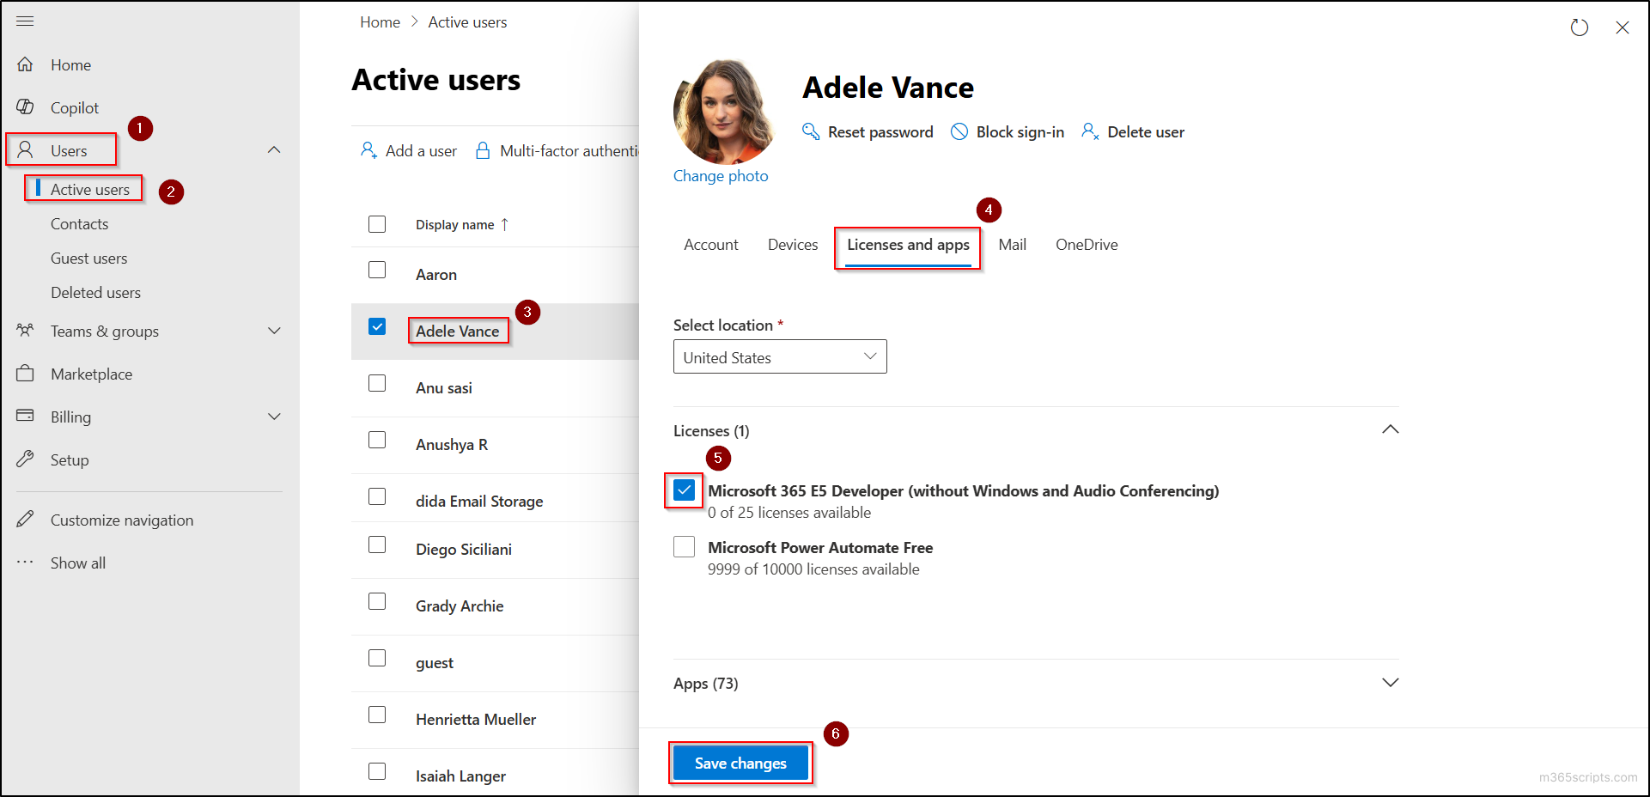This screenshot has height=797, width=1650.
Task: Open user Grady Archie
Action: (x=460, y=605)
